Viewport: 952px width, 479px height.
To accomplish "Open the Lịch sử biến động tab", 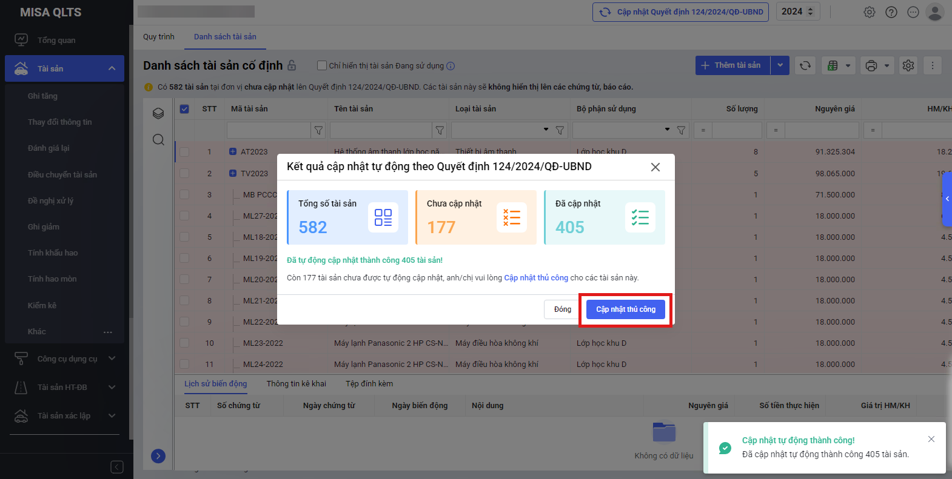I will [x=216, y=384].
